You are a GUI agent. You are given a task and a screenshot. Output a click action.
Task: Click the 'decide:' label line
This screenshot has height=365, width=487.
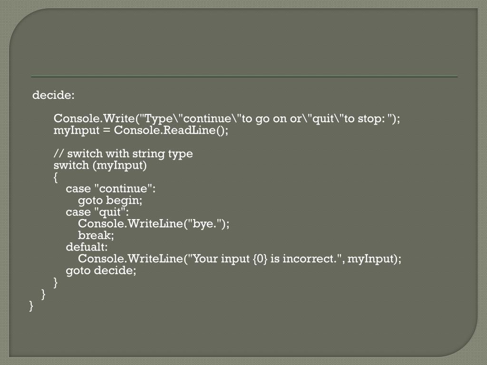coord(53,95)
